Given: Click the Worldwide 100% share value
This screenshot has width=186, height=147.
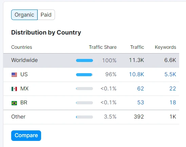Looking at the screenshot, I should point(109,60).
